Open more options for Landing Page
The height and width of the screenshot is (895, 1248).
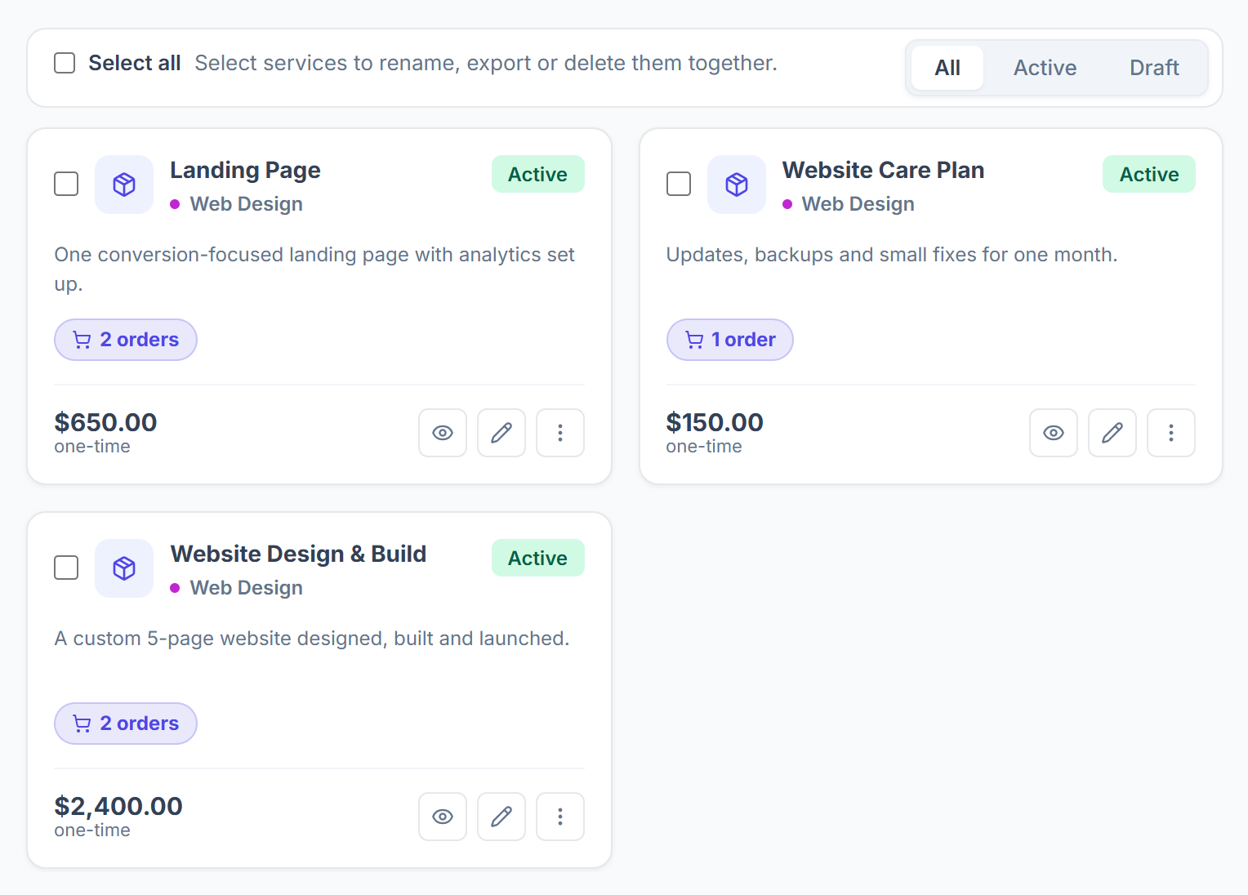coord(560,433)
